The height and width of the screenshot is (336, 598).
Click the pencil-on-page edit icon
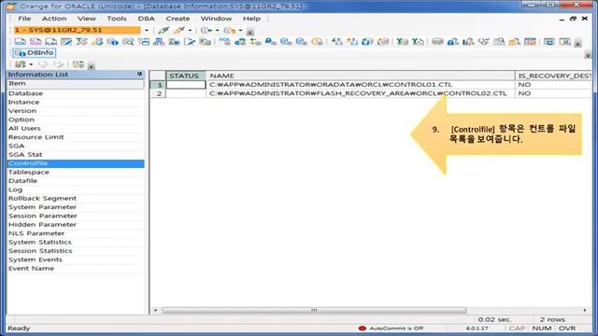tap(190, 41)
